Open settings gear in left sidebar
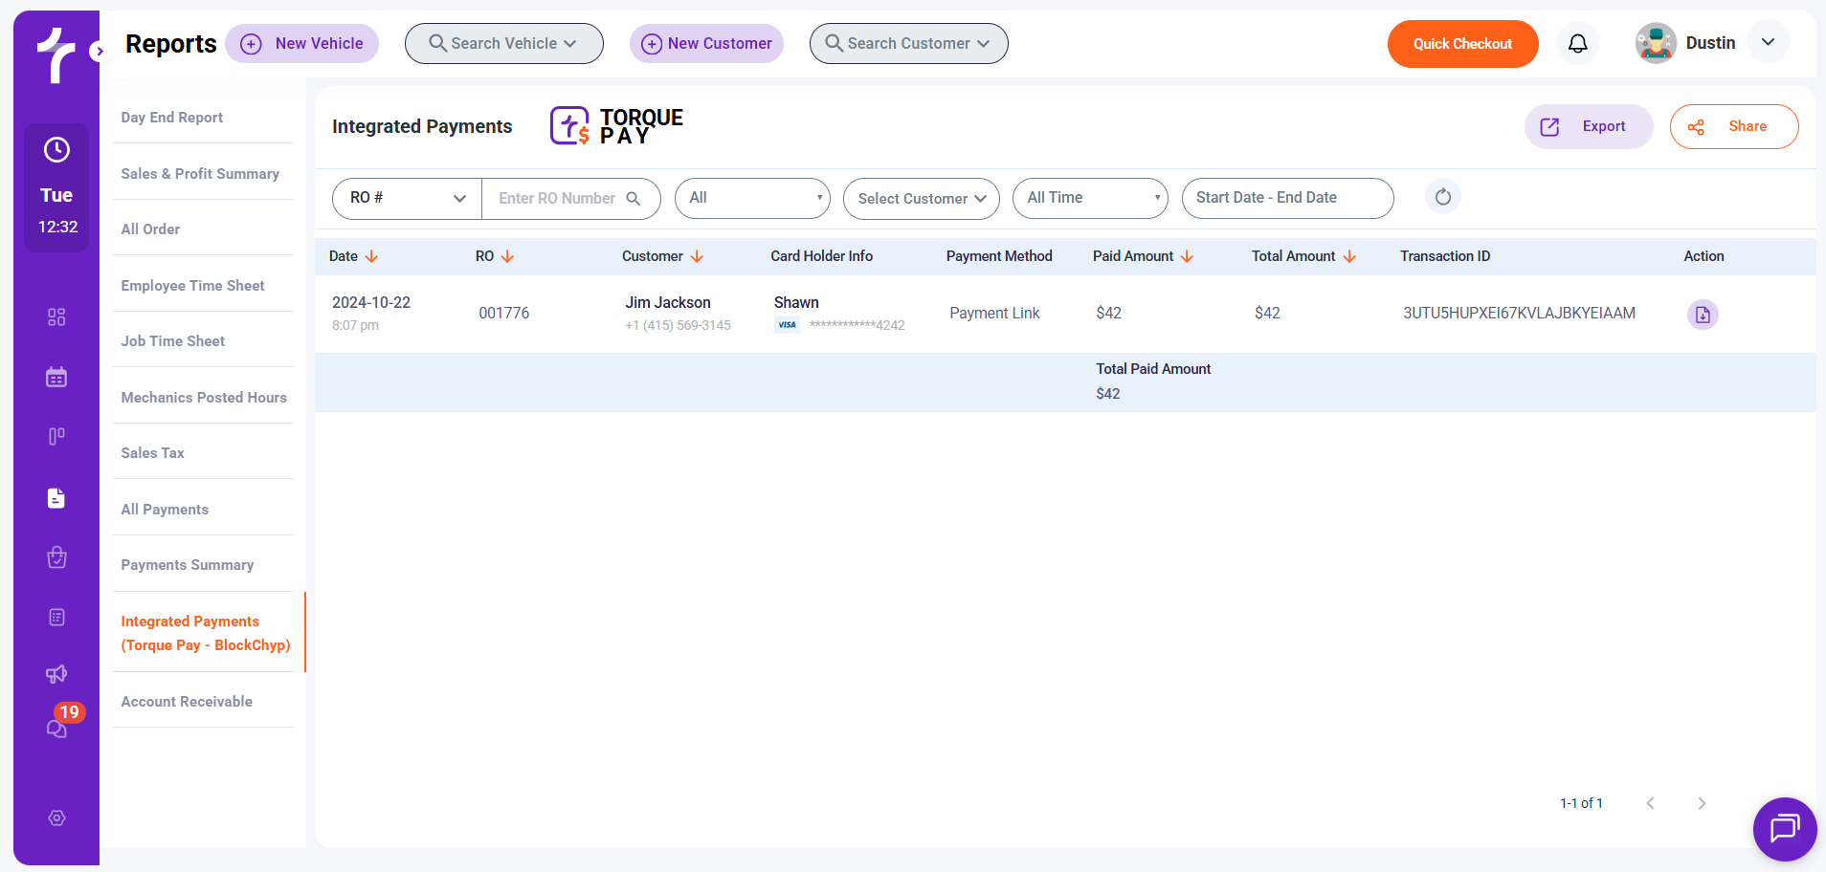 tap(56, 818)
